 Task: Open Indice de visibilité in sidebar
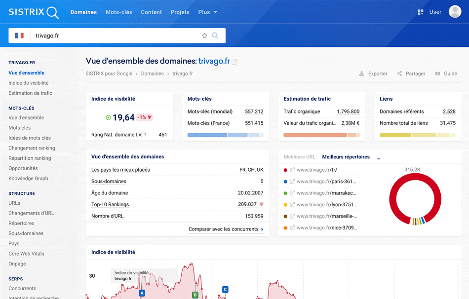[x=29, y=83]
